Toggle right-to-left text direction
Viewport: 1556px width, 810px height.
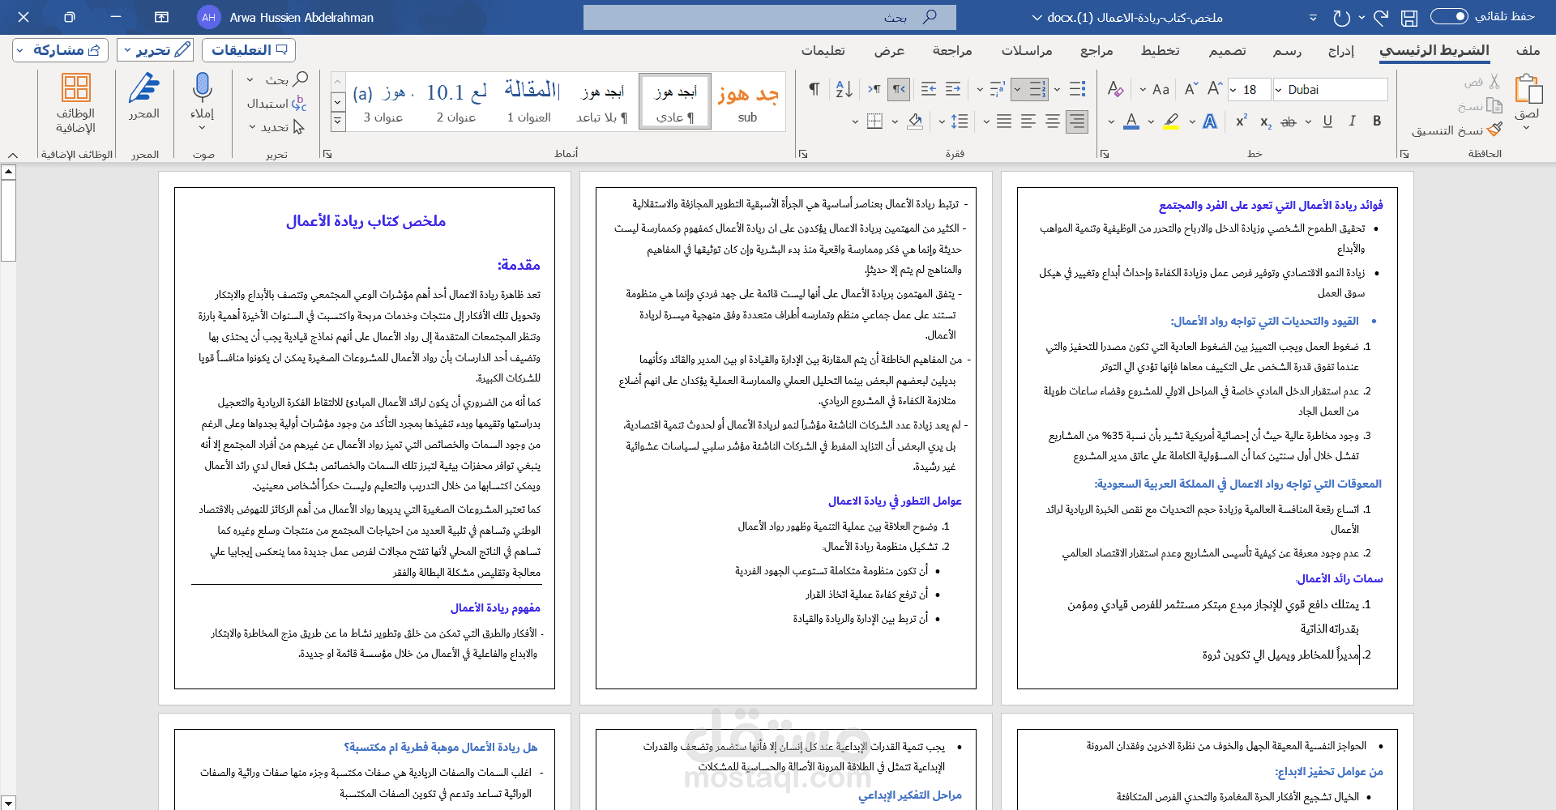(x=899, y=89)
